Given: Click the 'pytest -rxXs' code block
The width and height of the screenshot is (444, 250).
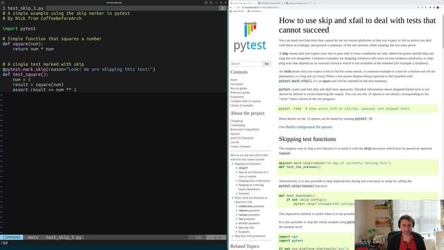Looking at the screenshot, I should click(358, 108).
